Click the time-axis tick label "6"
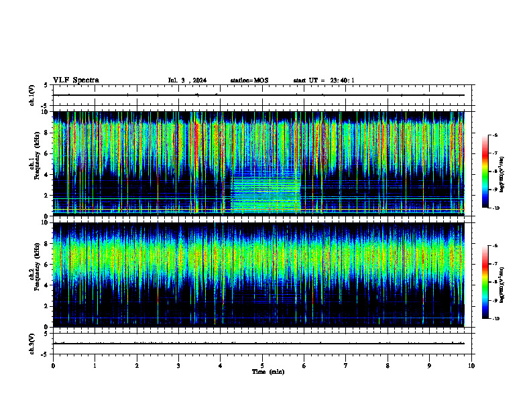The width and height of the screenshot is (531, 410). [304, 366]
